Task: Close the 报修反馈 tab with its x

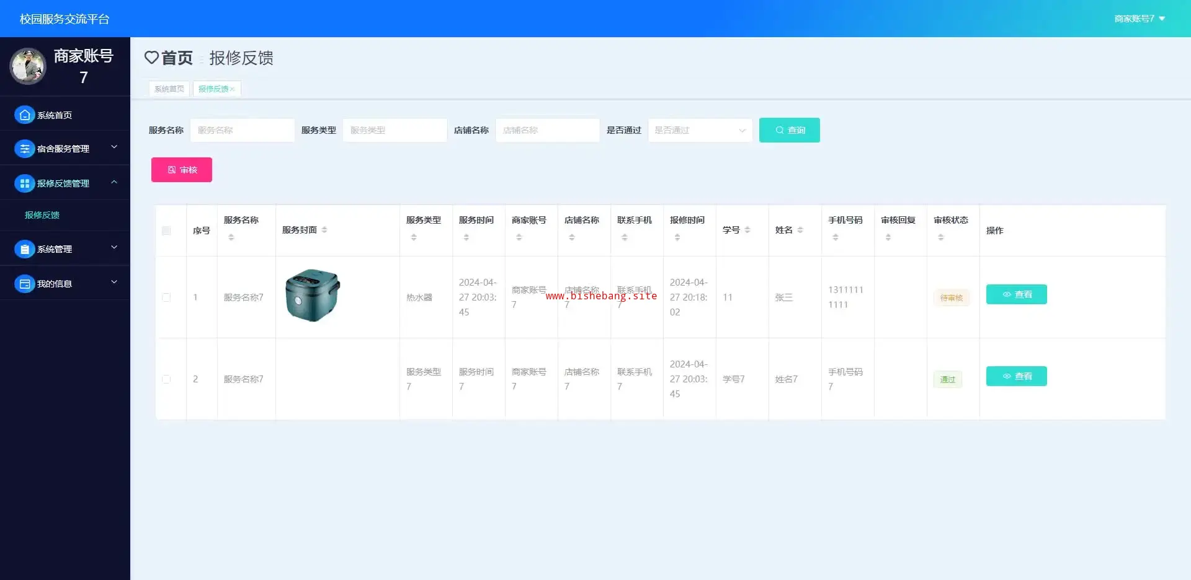Action: 233,89
